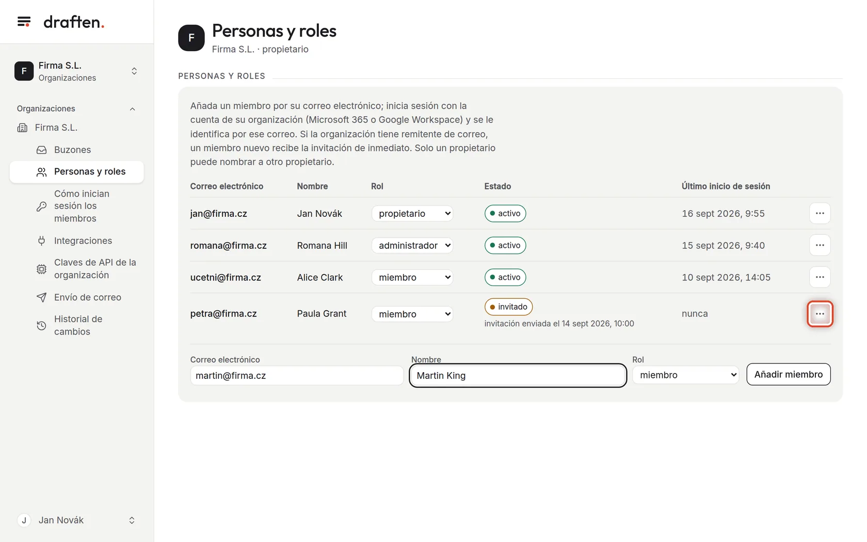Click the Estado column header
This screenshot has width=867, height=542.
point(497,186)
